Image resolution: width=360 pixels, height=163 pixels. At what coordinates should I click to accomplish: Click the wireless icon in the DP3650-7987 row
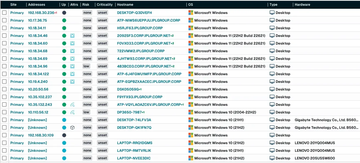[x=72, y=112]
